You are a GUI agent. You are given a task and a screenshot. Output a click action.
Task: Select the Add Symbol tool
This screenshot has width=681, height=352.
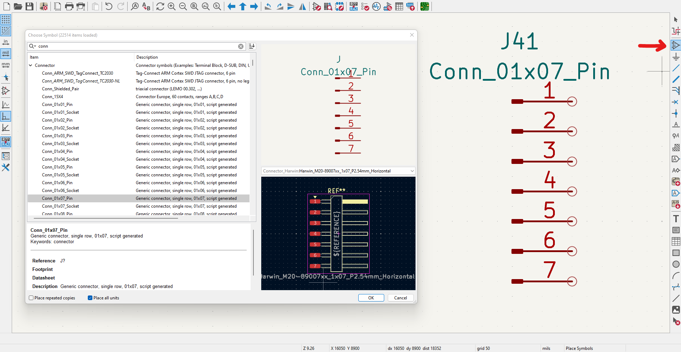(x=676, y=45)
